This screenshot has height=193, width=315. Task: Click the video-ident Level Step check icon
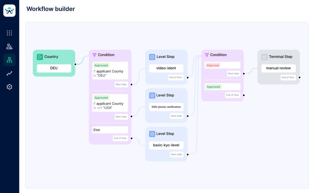(x=152, y=57)
